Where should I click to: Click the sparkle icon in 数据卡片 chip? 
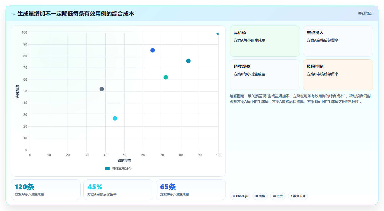tap(291, 196)
